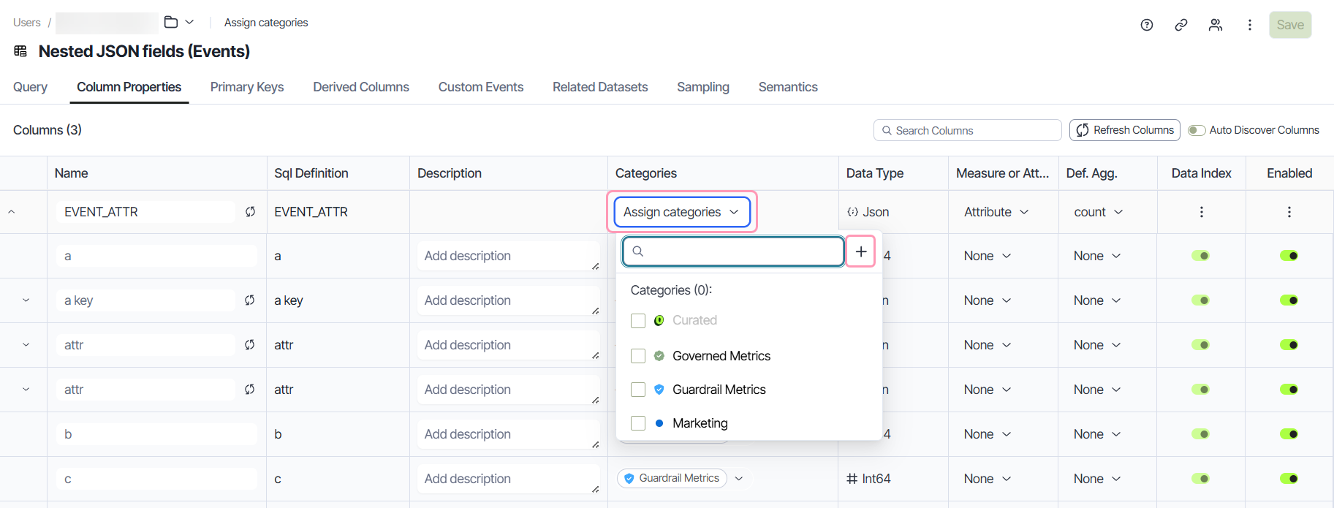1334x508 pixels.
Task: Open the Semantics tab
Action: tap(788, 87)
